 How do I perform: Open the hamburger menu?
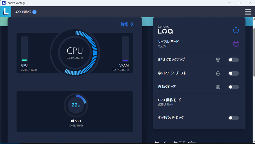click(x=248, y=12)
